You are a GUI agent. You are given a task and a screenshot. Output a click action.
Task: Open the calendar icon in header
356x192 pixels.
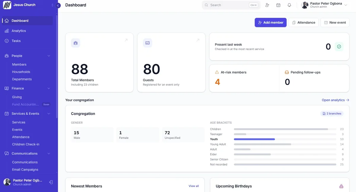278,5
